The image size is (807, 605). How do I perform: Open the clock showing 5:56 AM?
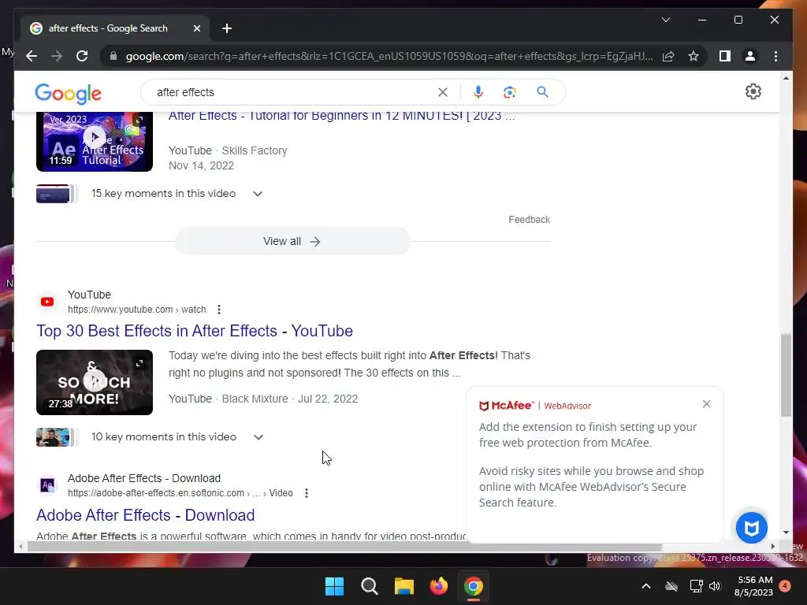[754, 586]
